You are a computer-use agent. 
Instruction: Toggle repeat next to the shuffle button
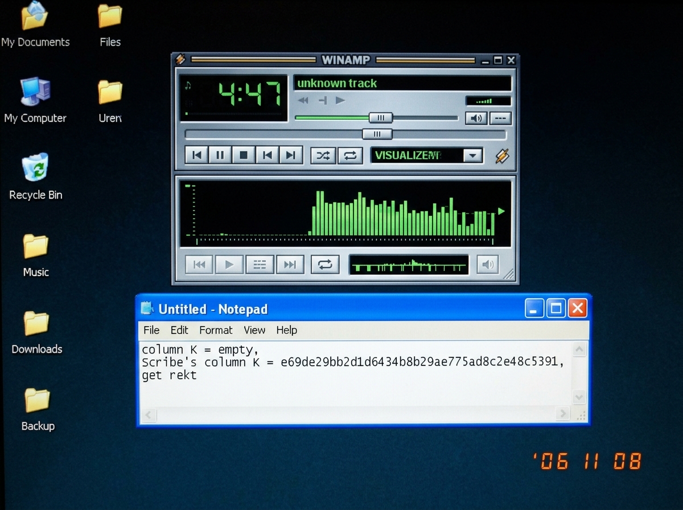[x=350, y=155]
